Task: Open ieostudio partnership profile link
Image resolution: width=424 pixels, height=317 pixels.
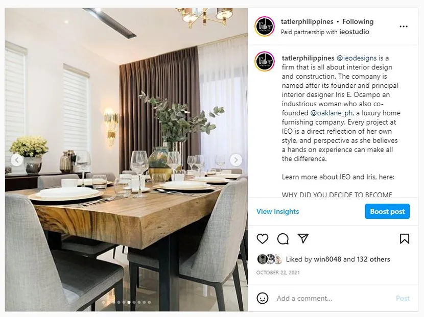Action: pos(354,32)
